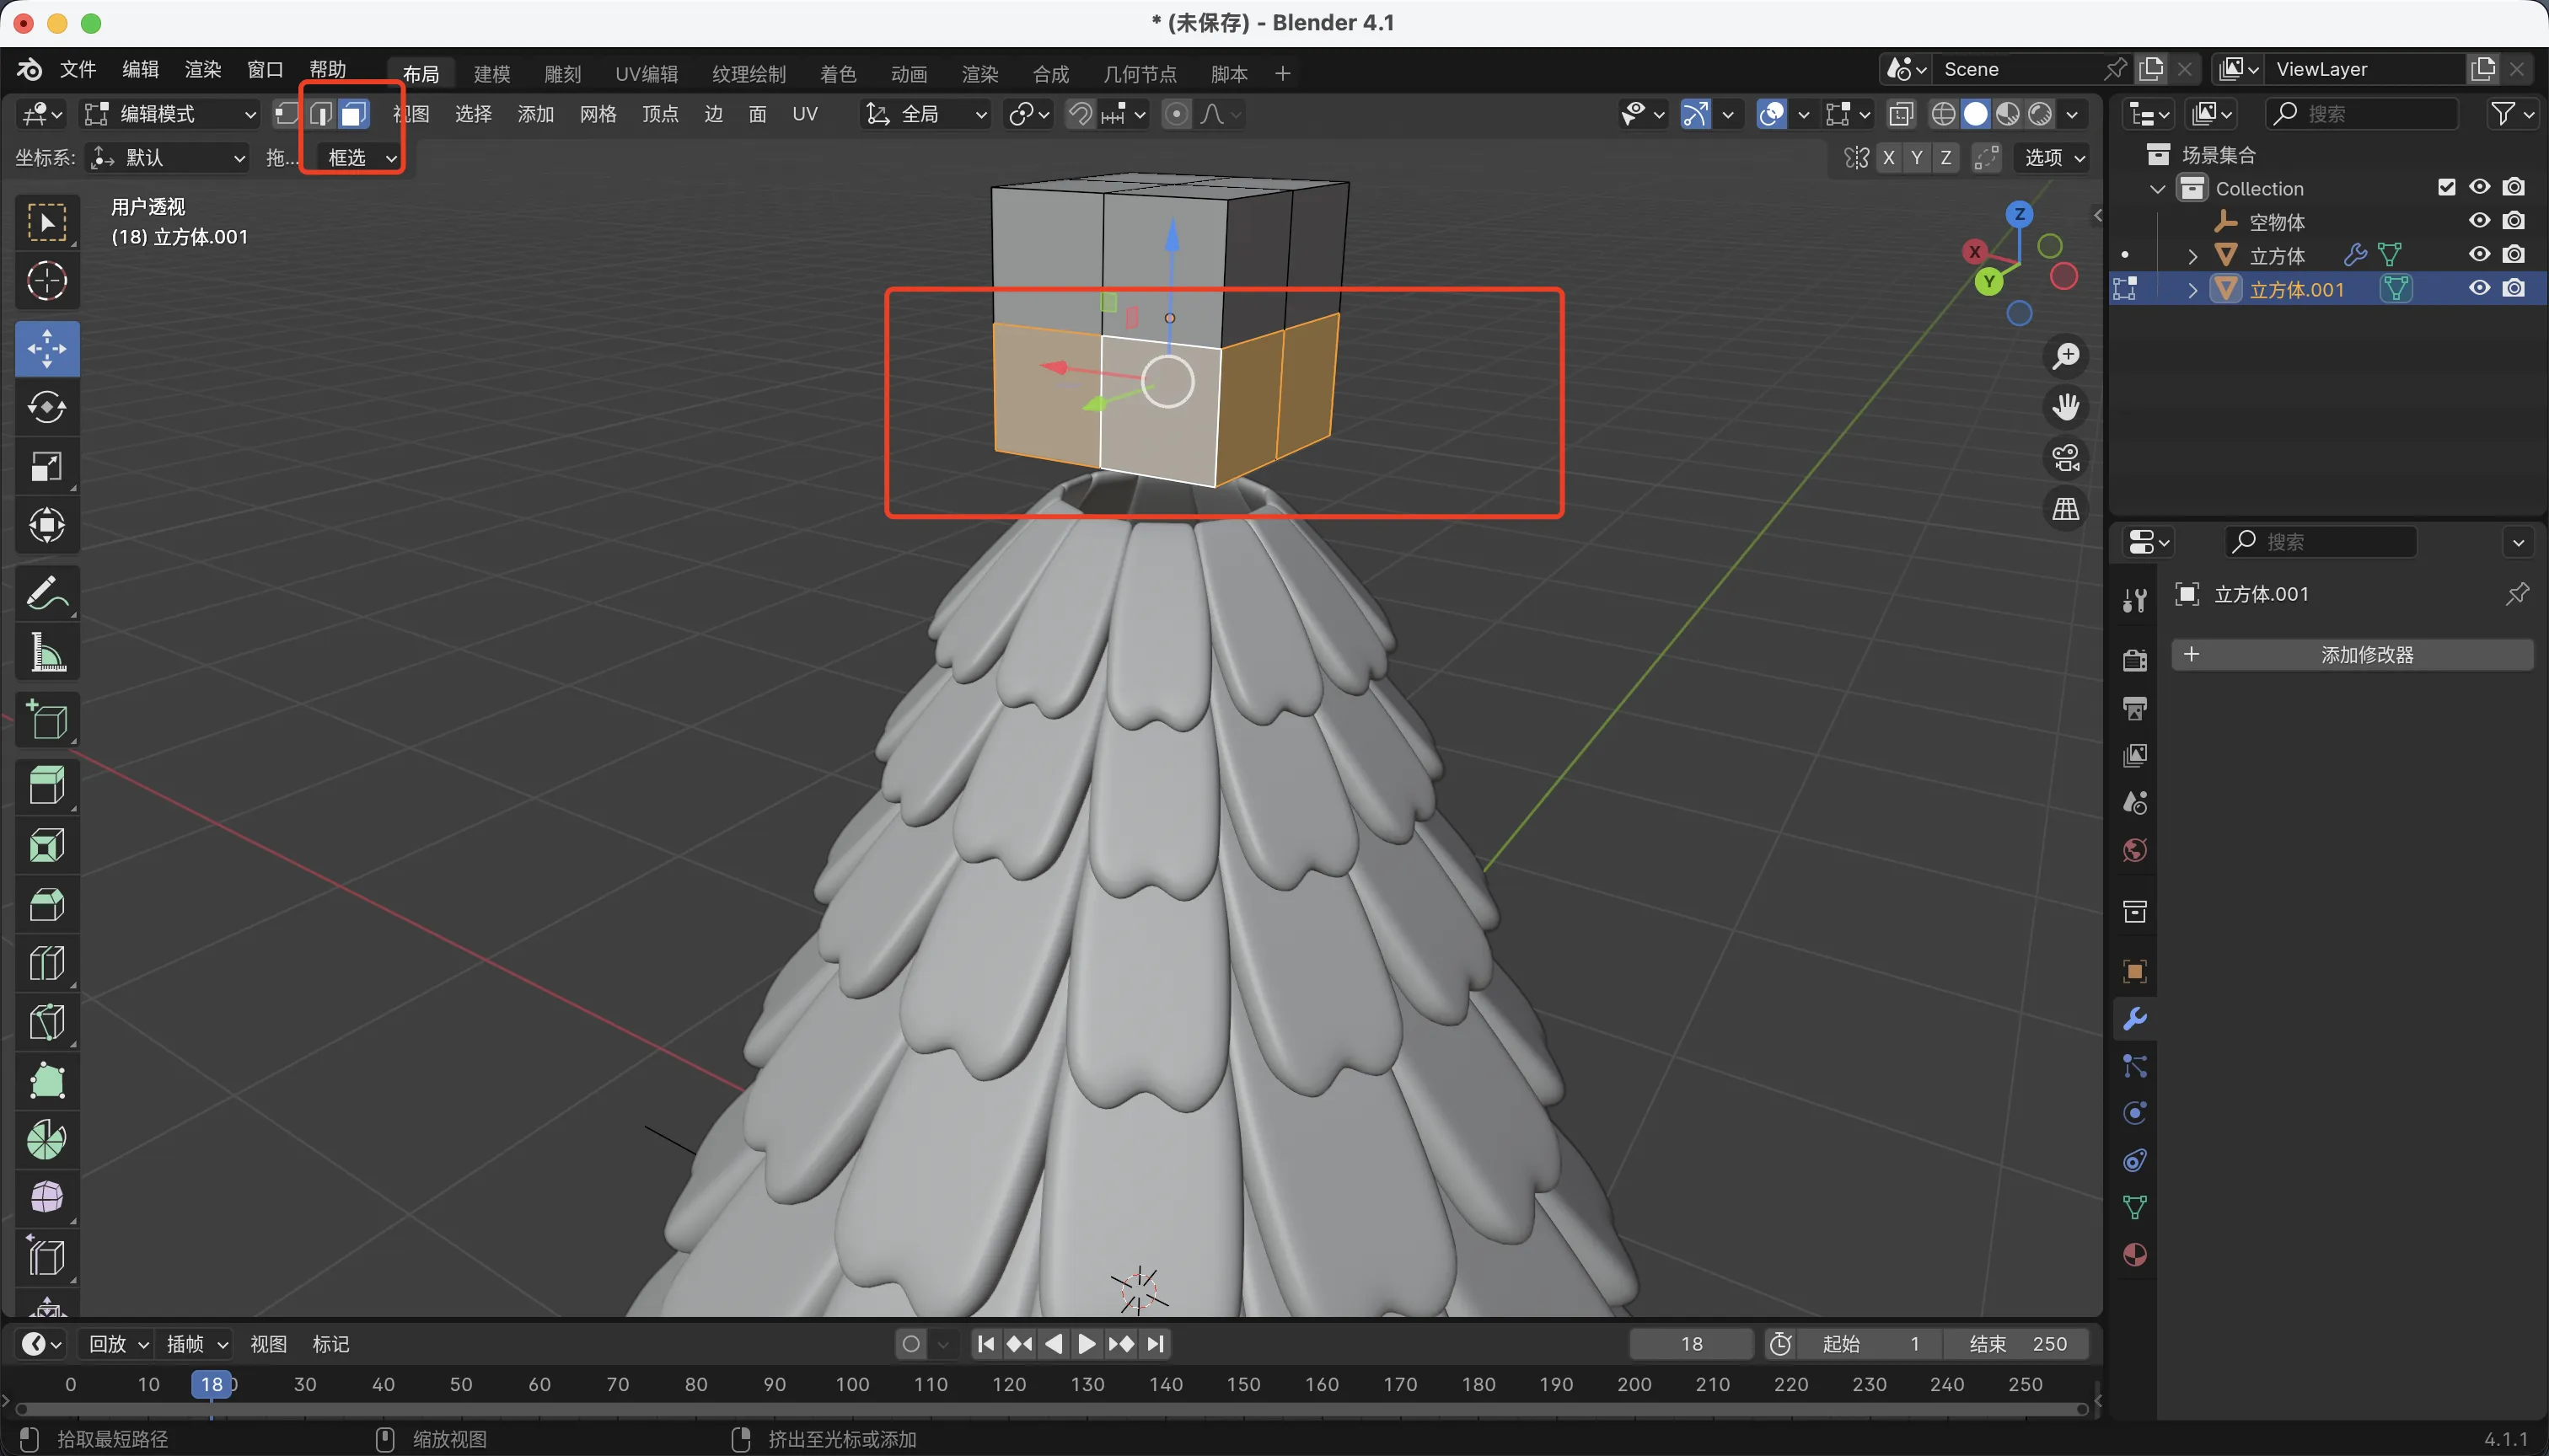
Task: Uncheck the Collection exclude checkbox
Action: 2447,187
